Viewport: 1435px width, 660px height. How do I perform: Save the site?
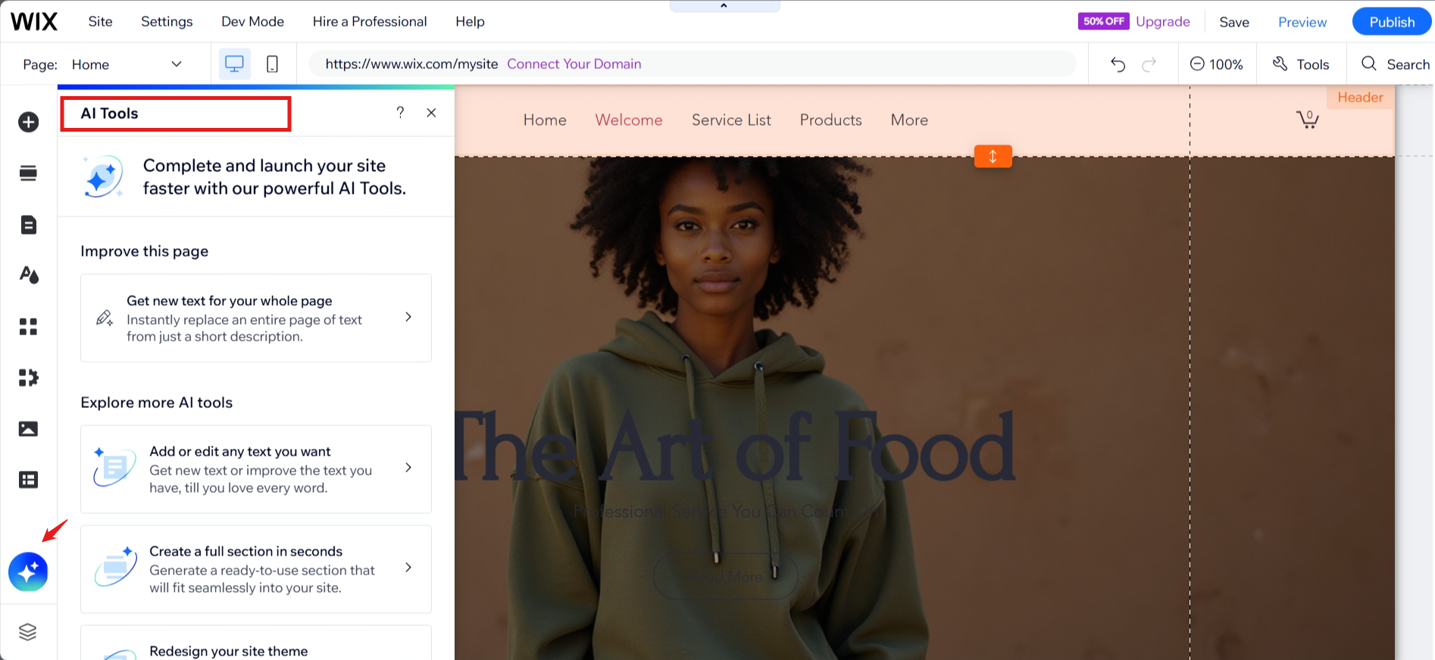1234,22
